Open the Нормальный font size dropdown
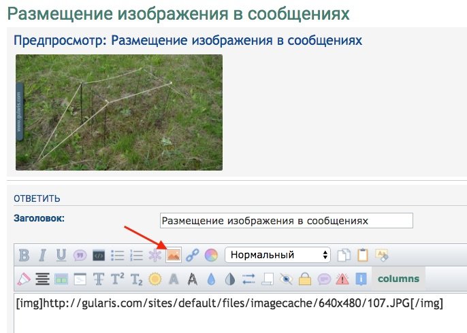467x333 pixels. [278, 256]
